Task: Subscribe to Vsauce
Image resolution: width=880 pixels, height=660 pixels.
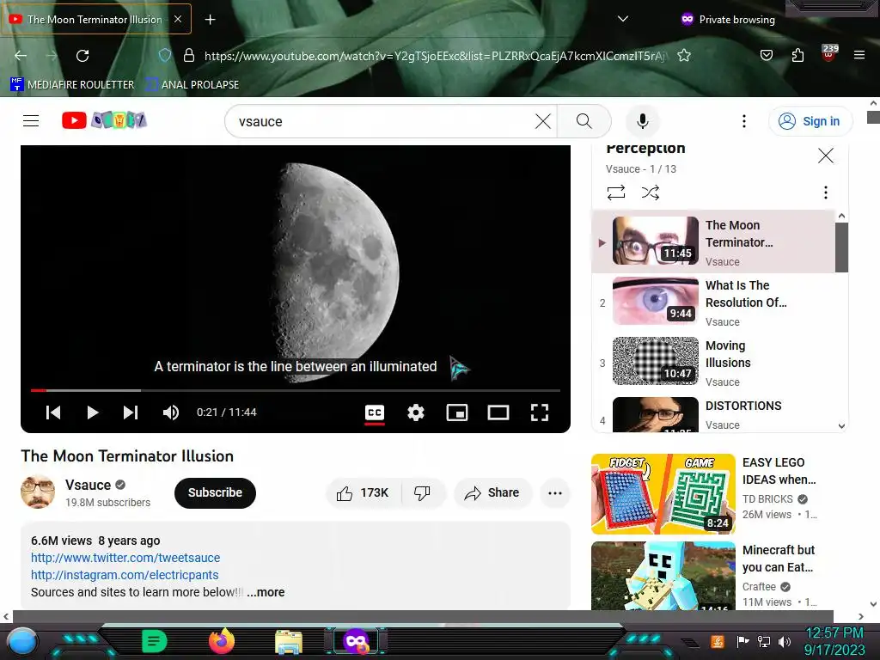Action: pos(215,492)
